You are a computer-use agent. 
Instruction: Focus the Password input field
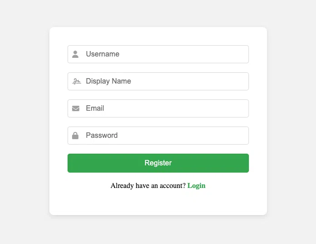[x=158, y=136]
